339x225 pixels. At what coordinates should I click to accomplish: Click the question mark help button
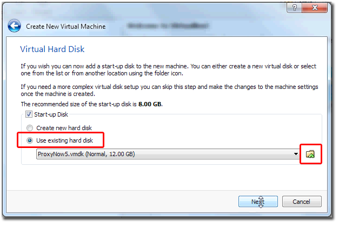pos(295,8)
